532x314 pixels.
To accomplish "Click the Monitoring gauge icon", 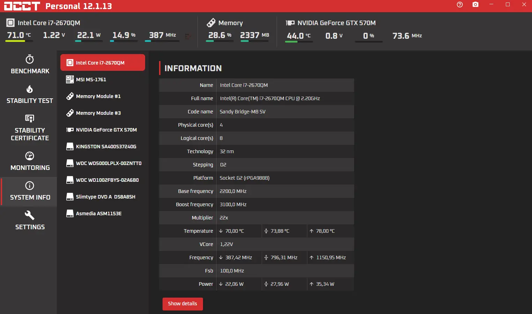I will (x=30, y=156).
